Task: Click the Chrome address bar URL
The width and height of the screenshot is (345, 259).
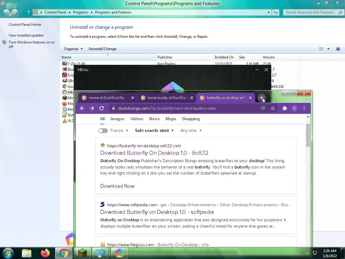Action: click(x=167, y=108)
